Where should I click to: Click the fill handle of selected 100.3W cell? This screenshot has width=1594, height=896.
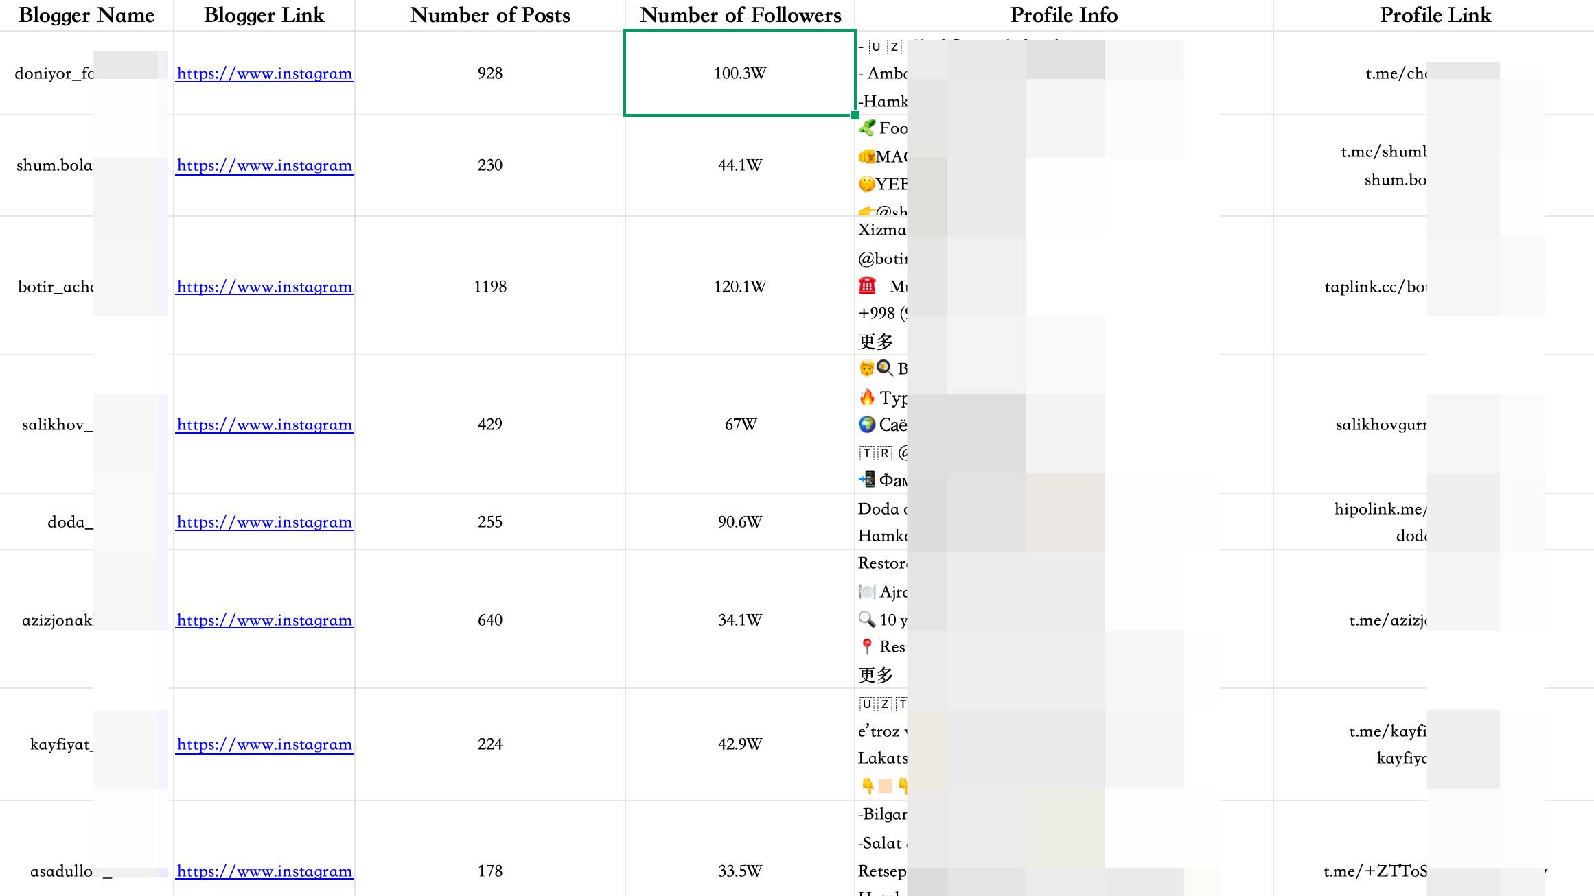pyautogui.click(x=855, y=115)
